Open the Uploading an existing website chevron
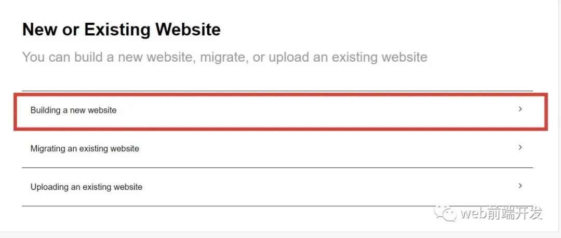 520,186
